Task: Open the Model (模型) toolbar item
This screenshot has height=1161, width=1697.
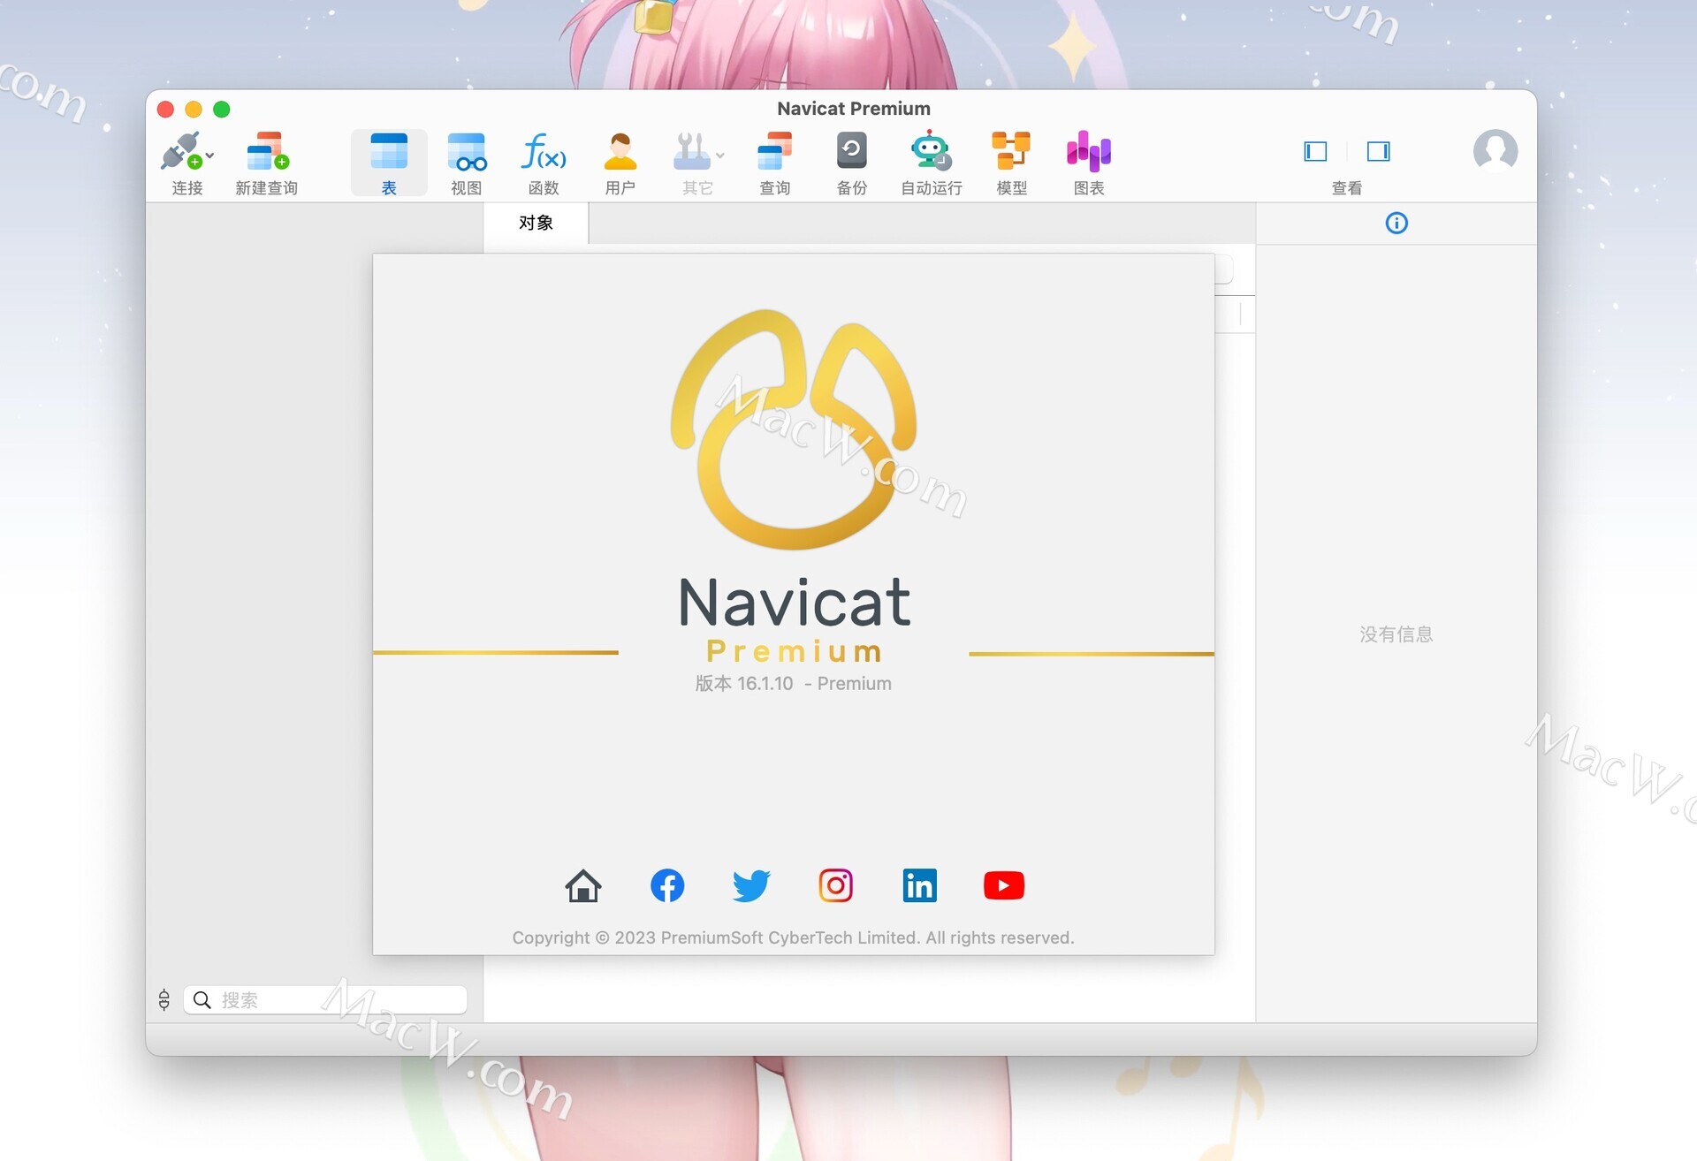Action: tap(1011, 163)
